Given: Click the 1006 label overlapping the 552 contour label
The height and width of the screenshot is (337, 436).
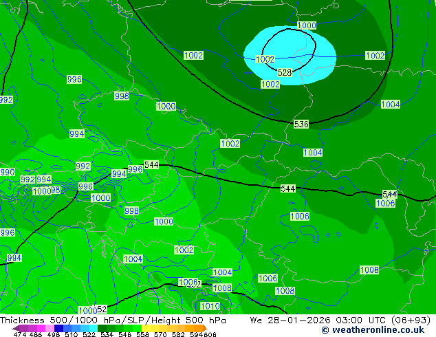Looking at the screenshot, I should pos(188,282).
